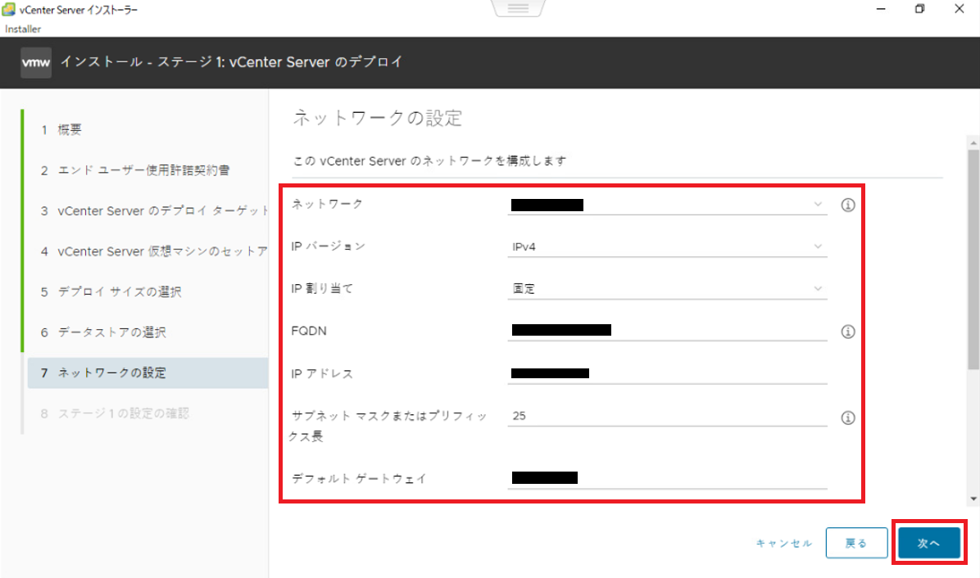Click the info icon next to subnet mask field
This screenshot has width=980, height=578.
[x=847, y=418]
